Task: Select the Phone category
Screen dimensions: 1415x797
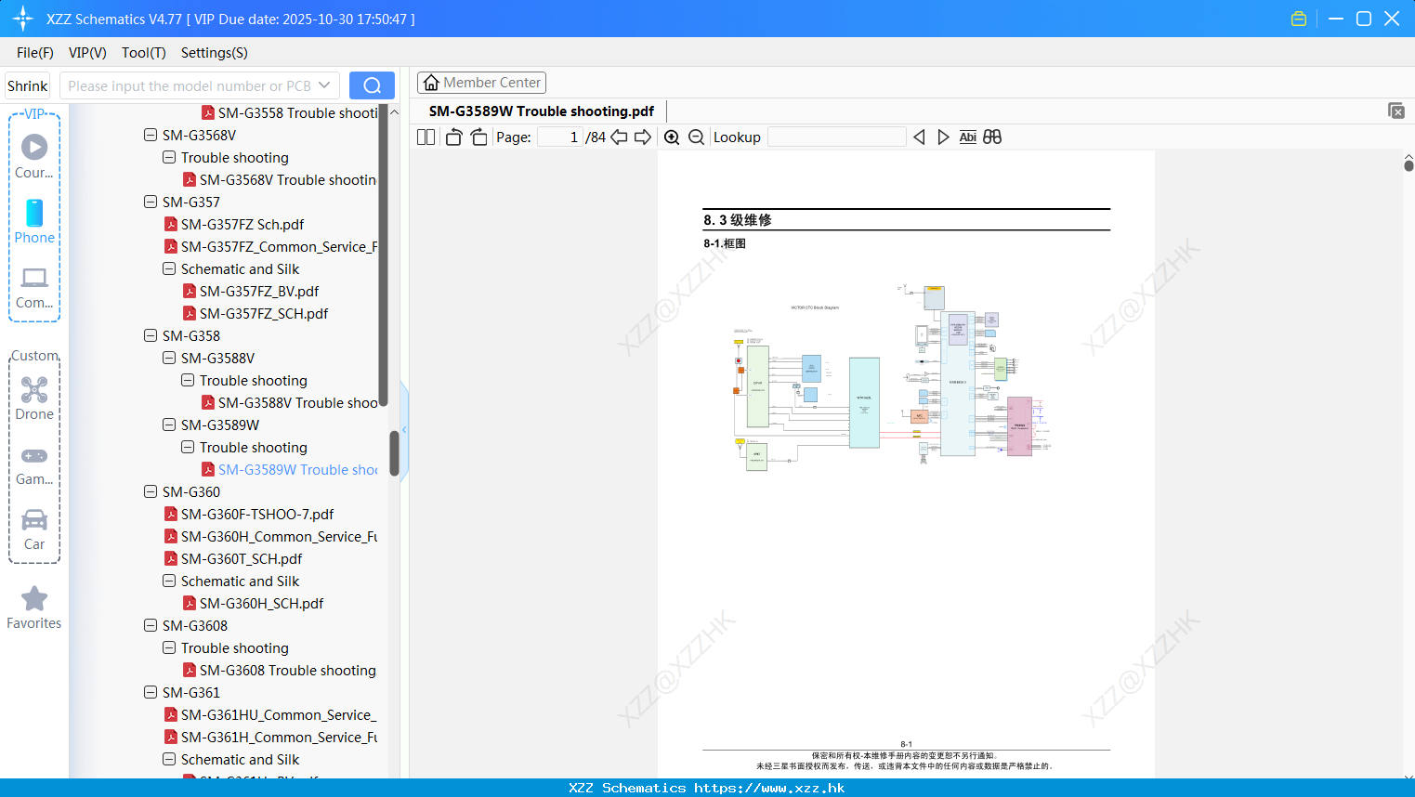Action: coord(34,221)
